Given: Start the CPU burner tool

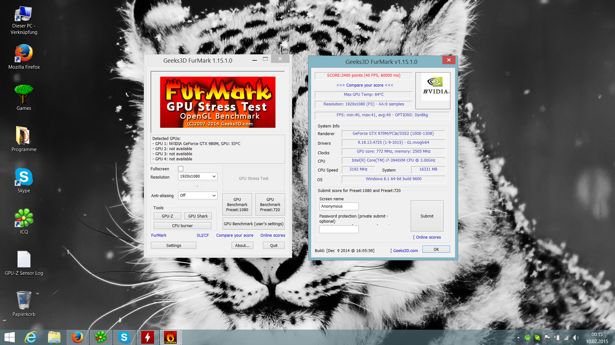Looking at the screenshot, I should point(183,226).
